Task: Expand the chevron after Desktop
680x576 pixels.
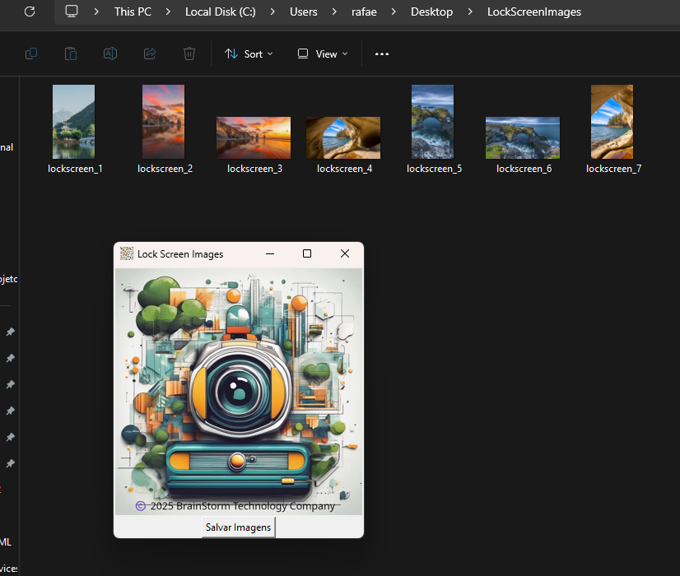Action: click(x=470, y=12)
